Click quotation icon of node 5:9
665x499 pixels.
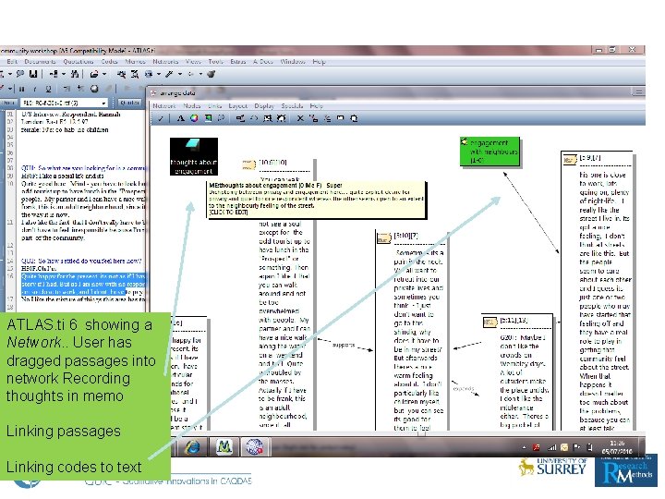[x=570, y=160]
